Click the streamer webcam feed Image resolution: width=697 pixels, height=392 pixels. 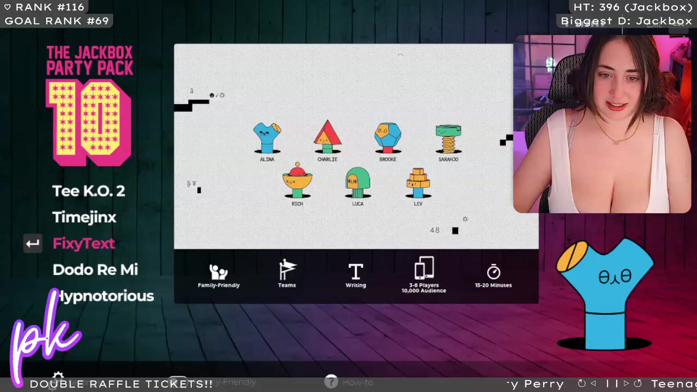[602, 124]
